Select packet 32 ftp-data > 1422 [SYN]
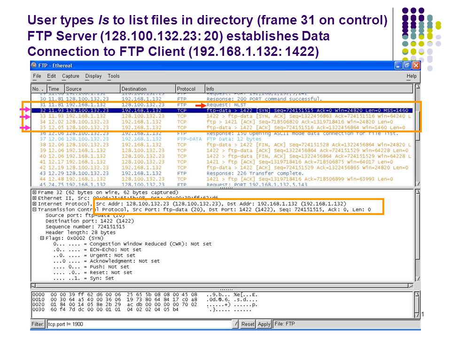 tap(223, 110)
